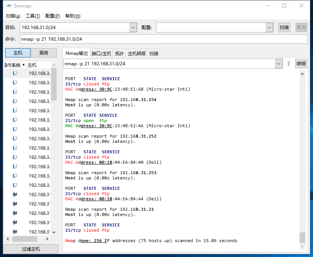The height and width of the screenshot is (257, 313).
Task: Click the host list left scroll arrow
Action: click(x=8, y=239)
